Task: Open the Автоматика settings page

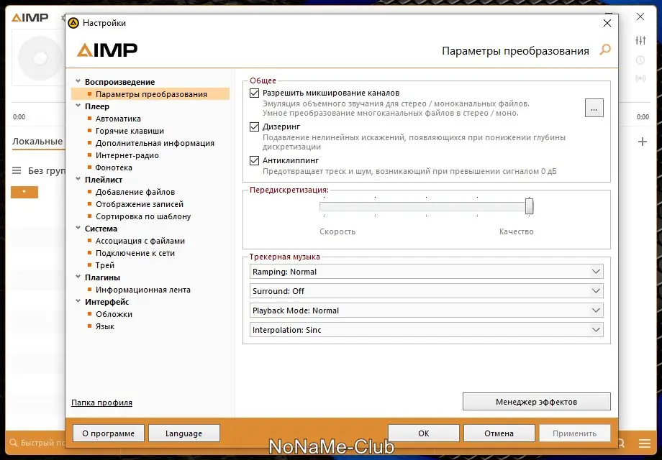Action: tap(118, 119)
